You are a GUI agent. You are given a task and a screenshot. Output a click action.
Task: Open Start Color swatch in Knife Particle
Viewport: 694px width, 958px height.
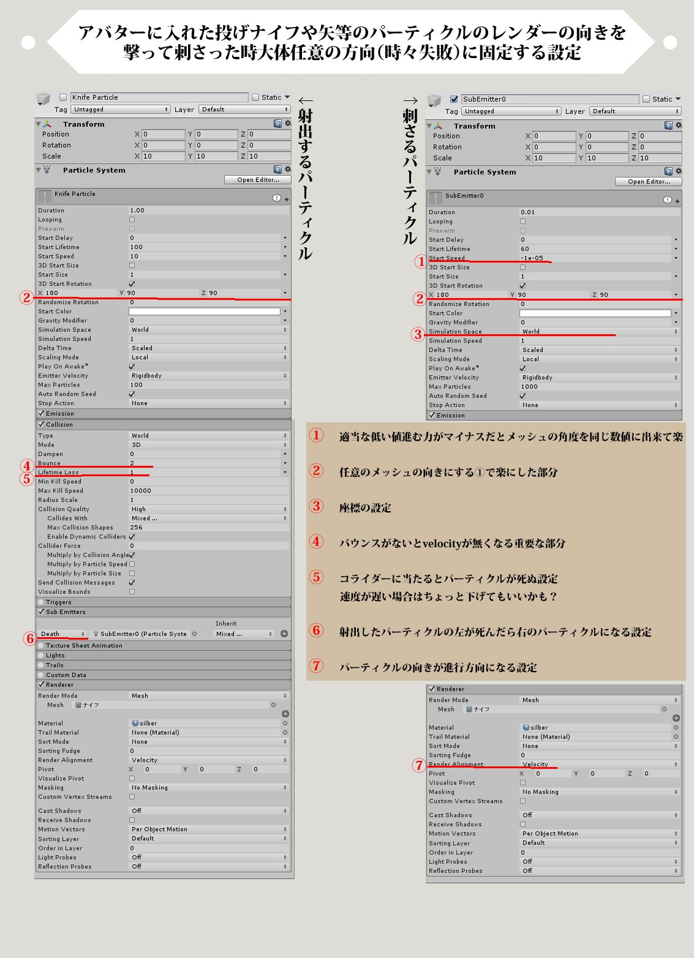205,311
